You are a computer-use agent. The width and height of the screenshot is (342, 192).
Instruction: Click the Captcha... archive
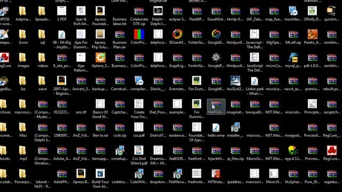click(120, 105)
